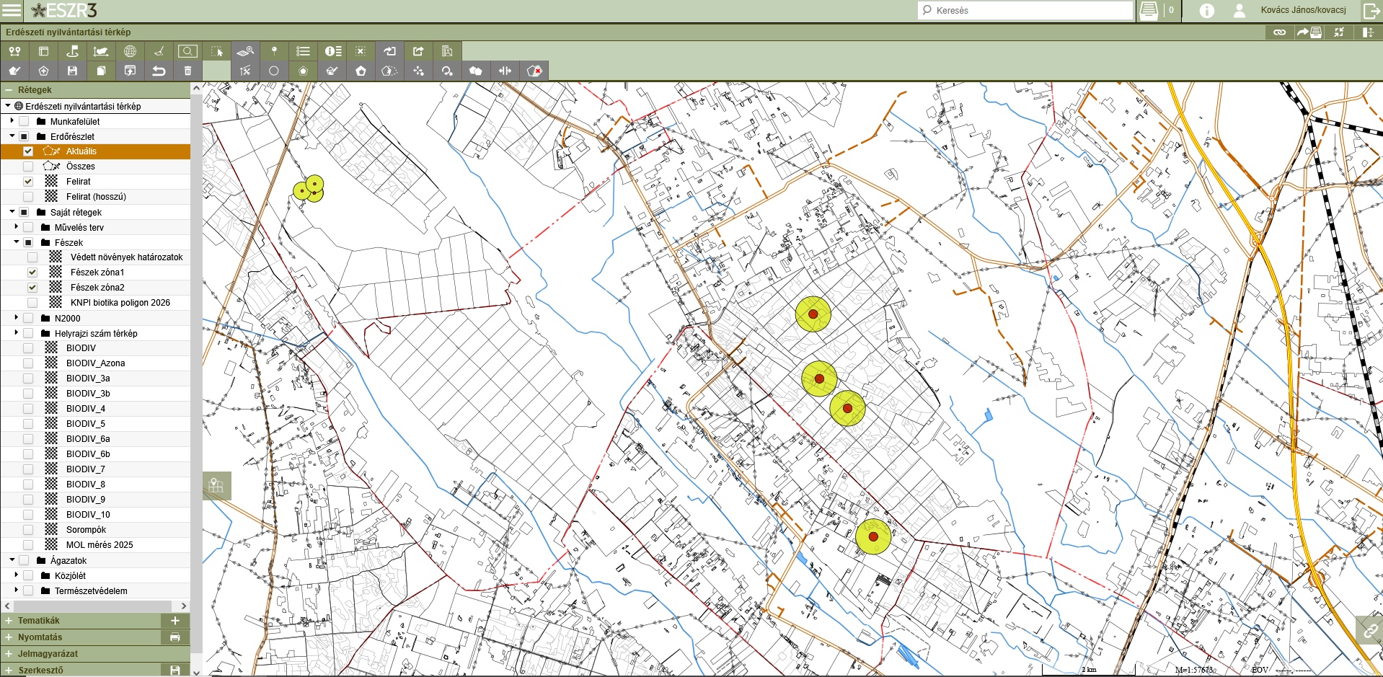Click the copy documents toolbar icon
The width and height of the screenshot is (1383, 677).
101,71
